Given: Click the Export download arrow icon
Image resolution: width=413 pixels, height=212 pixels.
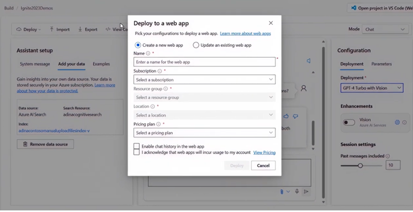Looking at the screenshot, I should click(80, 29).
